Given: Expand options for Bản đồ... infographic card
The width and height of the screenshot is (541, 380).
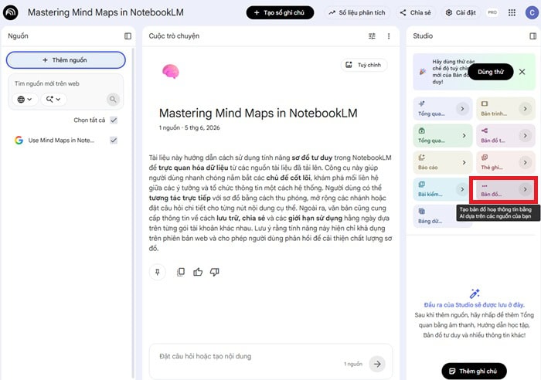Looking at the screenshot, I should pos(525,189).
